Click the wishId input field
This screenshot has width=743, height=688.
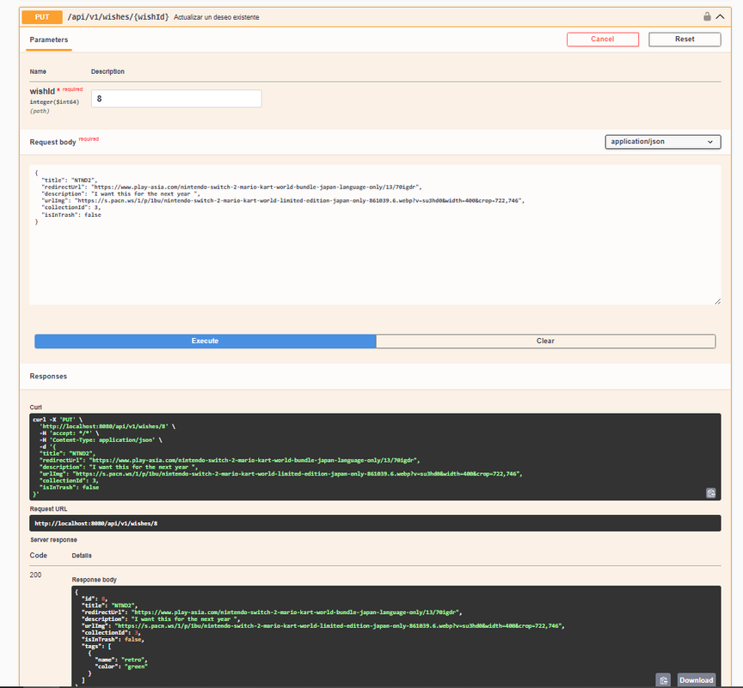pyautogui.click(x=176, y=99)
